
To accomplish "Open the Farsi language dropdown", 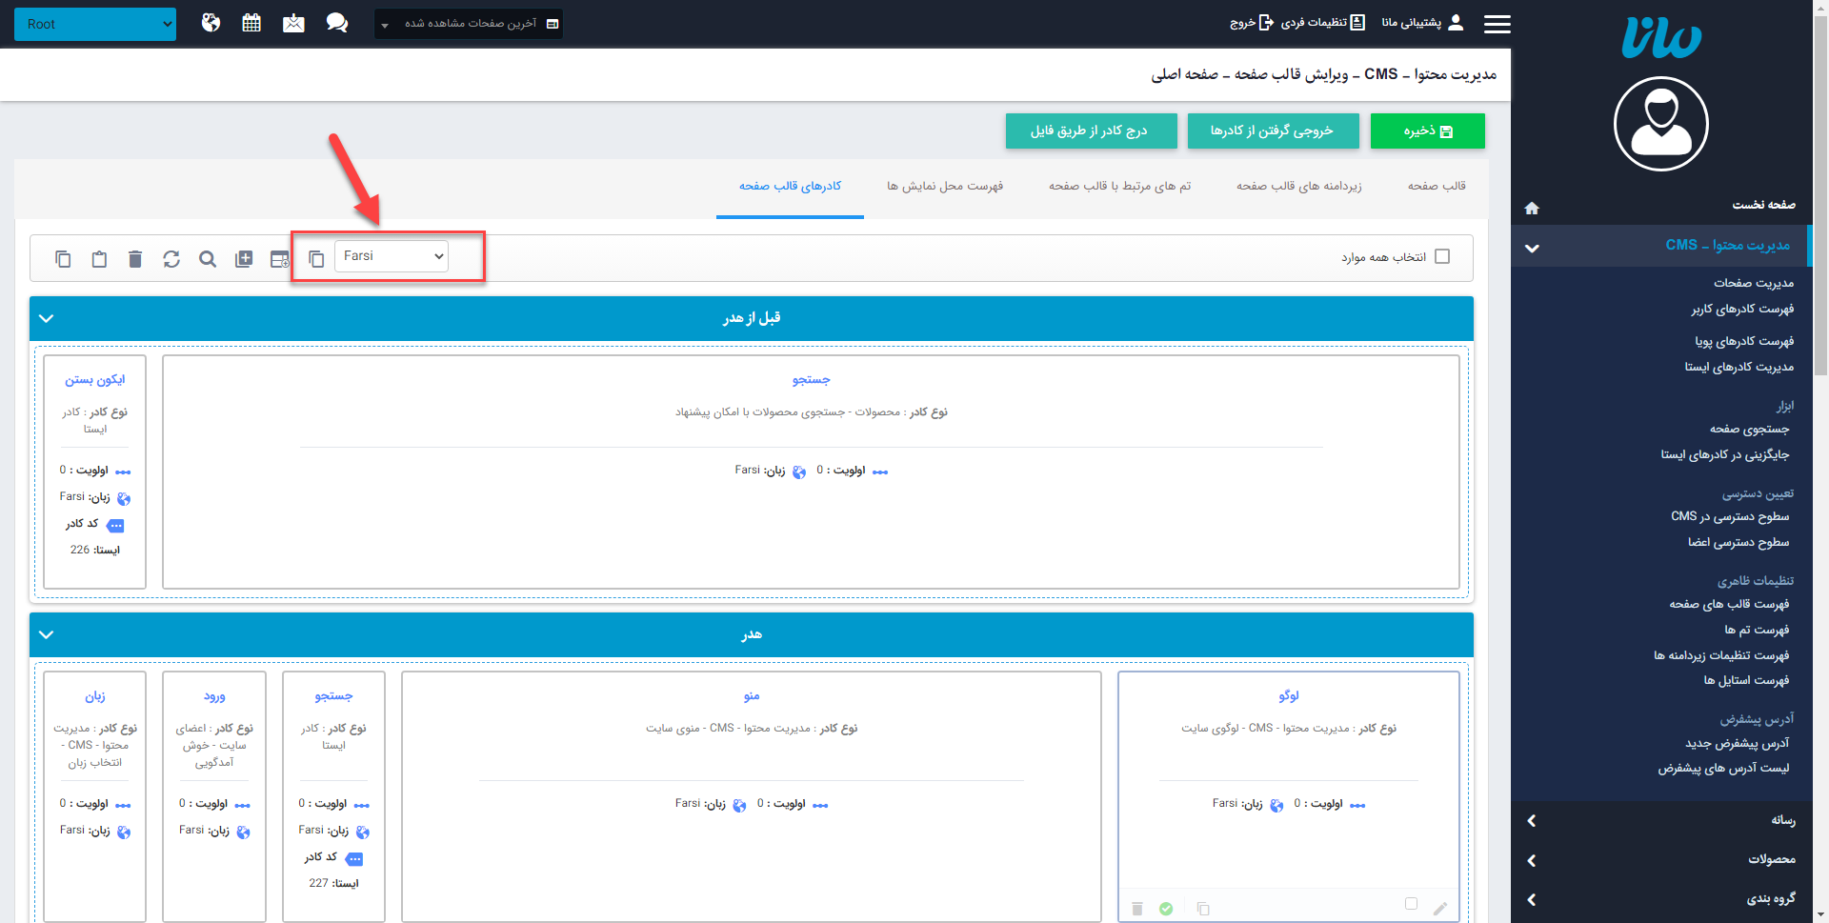I will pyautogui.click(x=391, y=255).
